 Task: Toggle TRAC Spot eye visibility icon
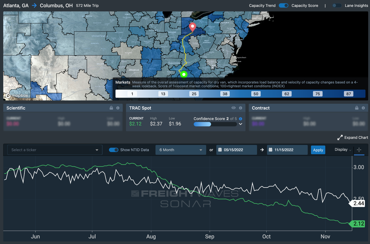pos(233,108)
